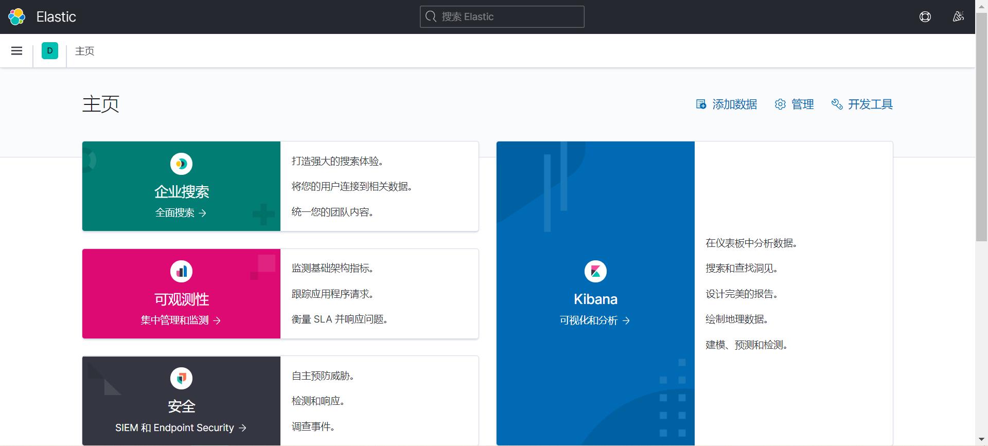The width and height of the screenshot is (988, 446).
Task: Open the 管理 link
Action: [x=795, y=104]
